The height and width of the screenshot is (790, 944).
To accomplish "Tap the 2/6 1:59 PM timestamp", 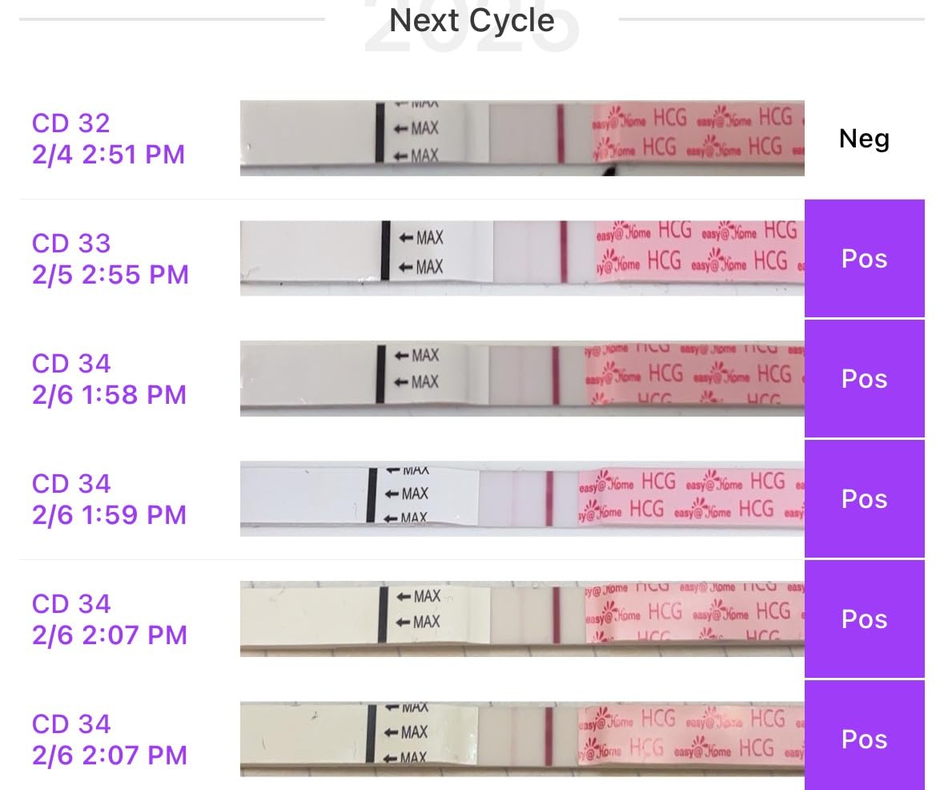I will click(109, 514).
